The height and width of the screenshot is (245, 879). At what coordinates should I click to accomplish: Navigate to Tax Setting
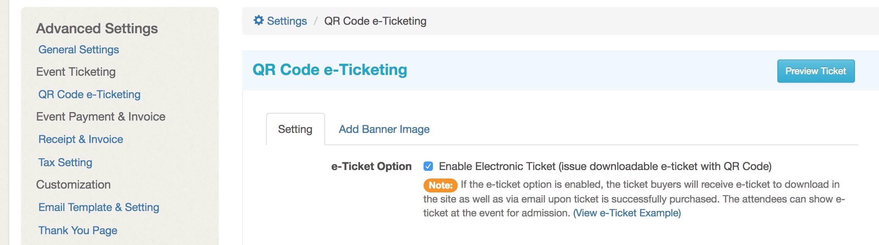pyautogui.click(x=65, y=162)
